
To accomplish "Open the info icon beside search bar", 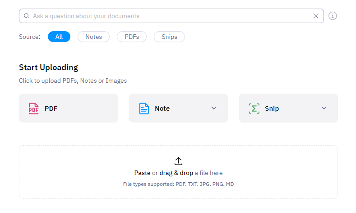I will tap(333, 16).
